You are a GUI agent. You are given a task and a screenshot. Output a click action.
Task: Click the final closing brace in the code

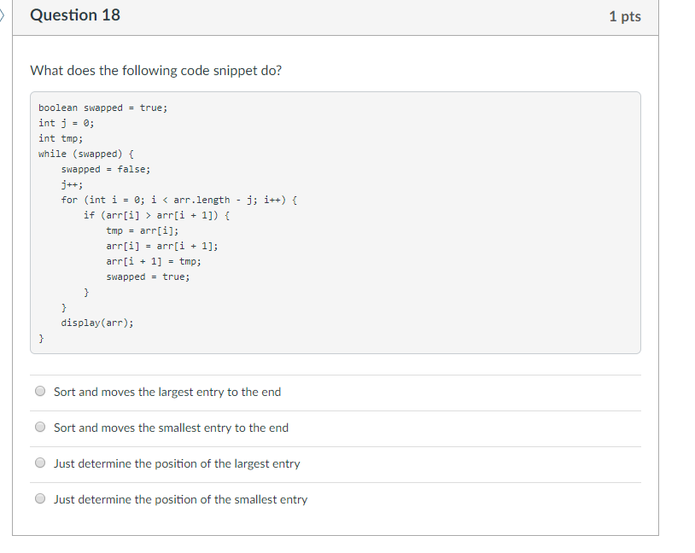[40, 338]
